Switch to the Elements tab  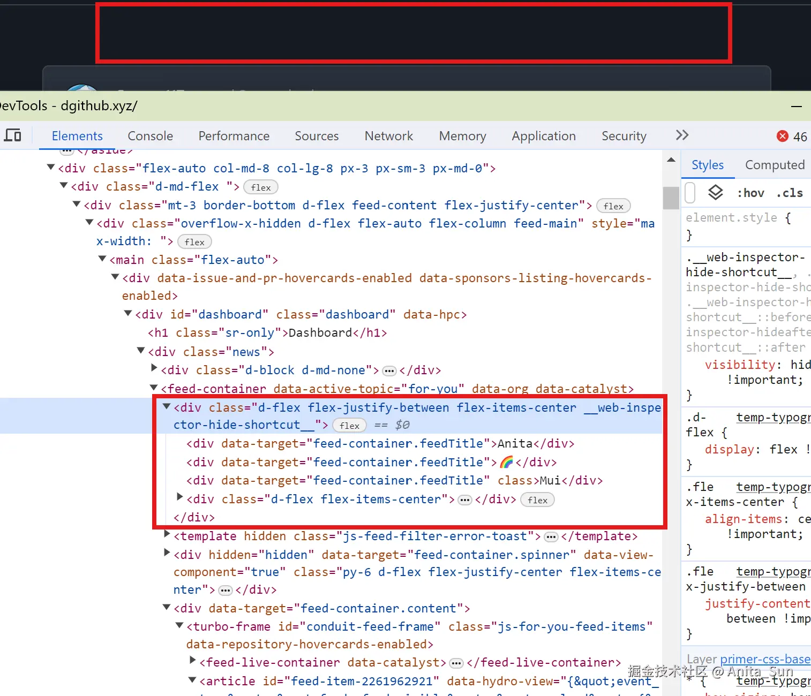click(77, 136)
